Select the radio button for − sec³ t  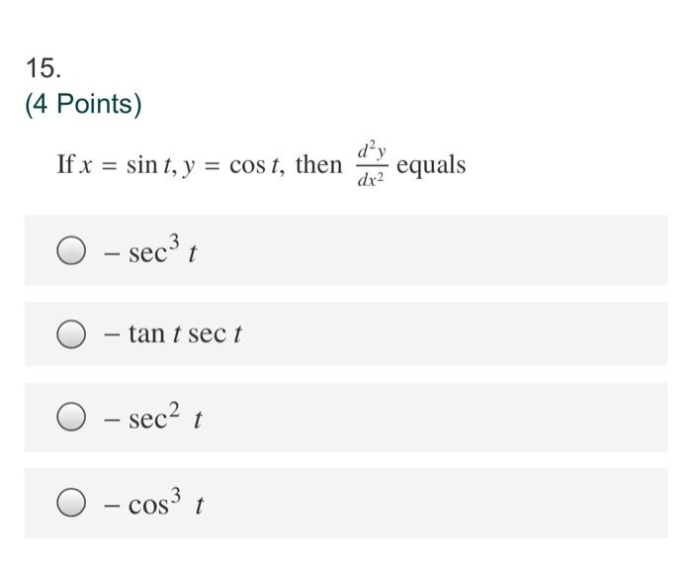tap(71, 250)
